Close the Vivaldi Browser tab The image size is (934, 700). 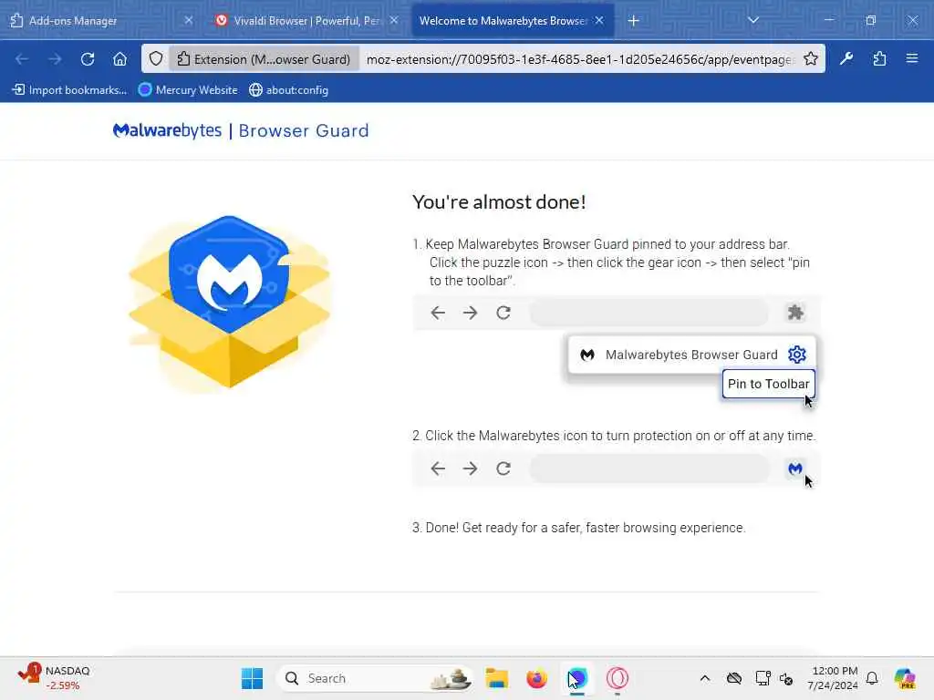pyautogui.click(x=394, y=20)
